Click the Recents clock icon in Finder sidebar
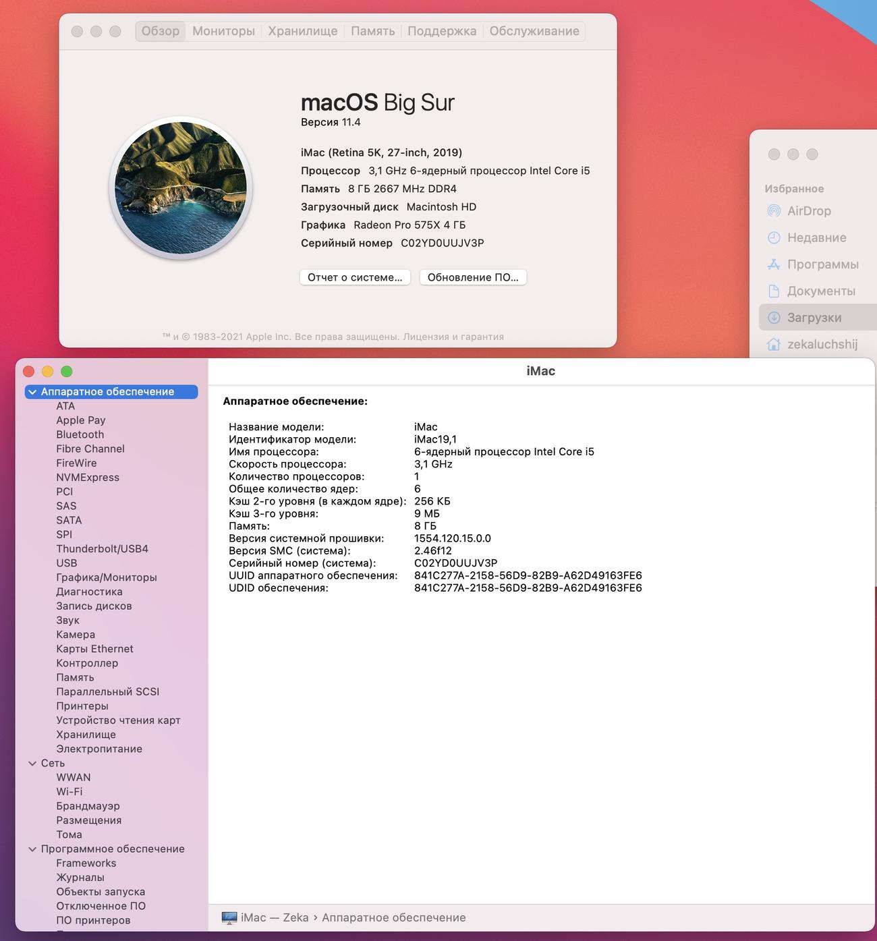This screenshot has height=941, width=877. tap(774, 237)
